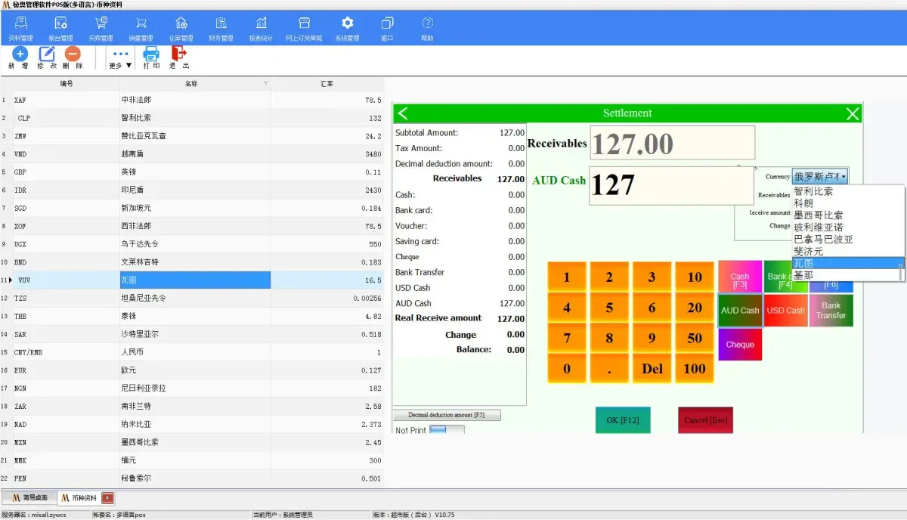Open 前台管理 module icon
Screen dimensions: 907x520
point(60,28)
